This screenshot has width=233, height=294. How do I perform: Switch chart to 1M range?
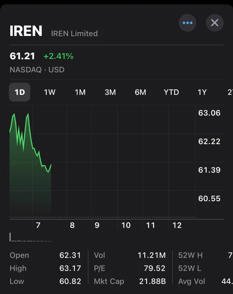[80, 92]
